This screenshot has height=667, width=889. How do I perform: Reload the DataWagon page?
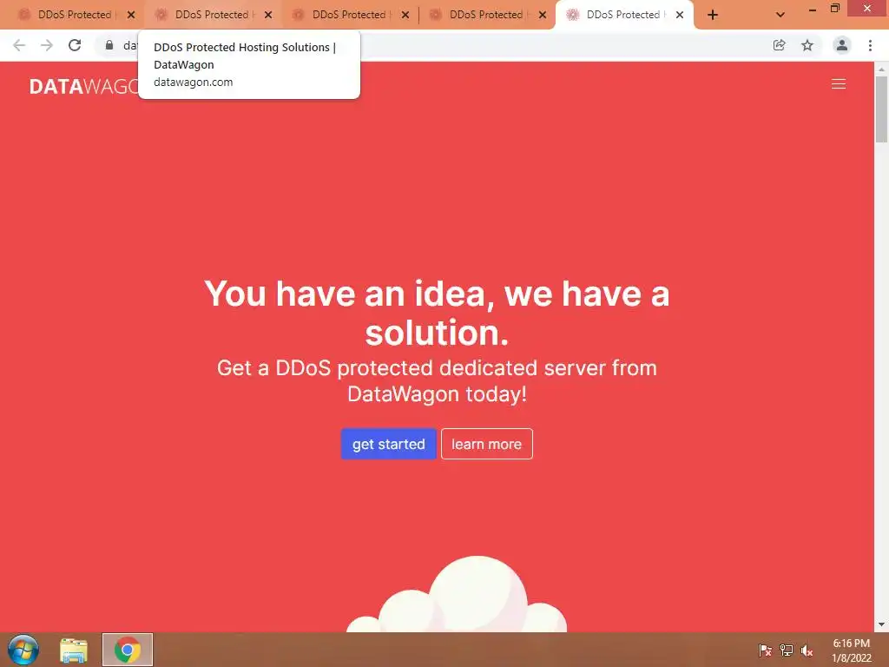[75, 45]
